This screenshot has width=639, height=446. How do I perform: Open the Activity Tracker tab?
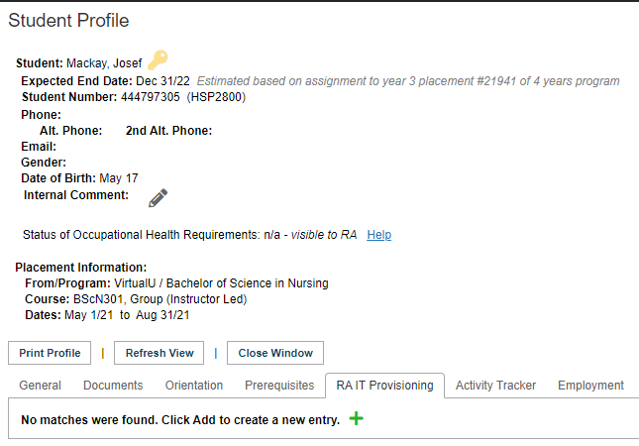point(495,386)
